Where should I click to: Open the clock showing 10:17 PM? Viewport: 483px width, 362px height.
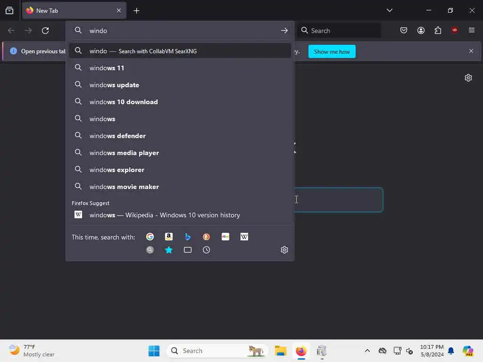click(432, 351)
